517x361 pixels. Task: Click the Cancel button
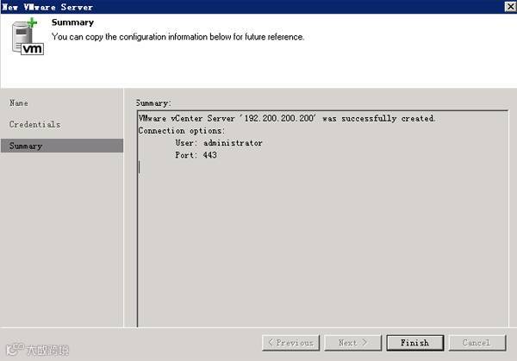[477, 343]
